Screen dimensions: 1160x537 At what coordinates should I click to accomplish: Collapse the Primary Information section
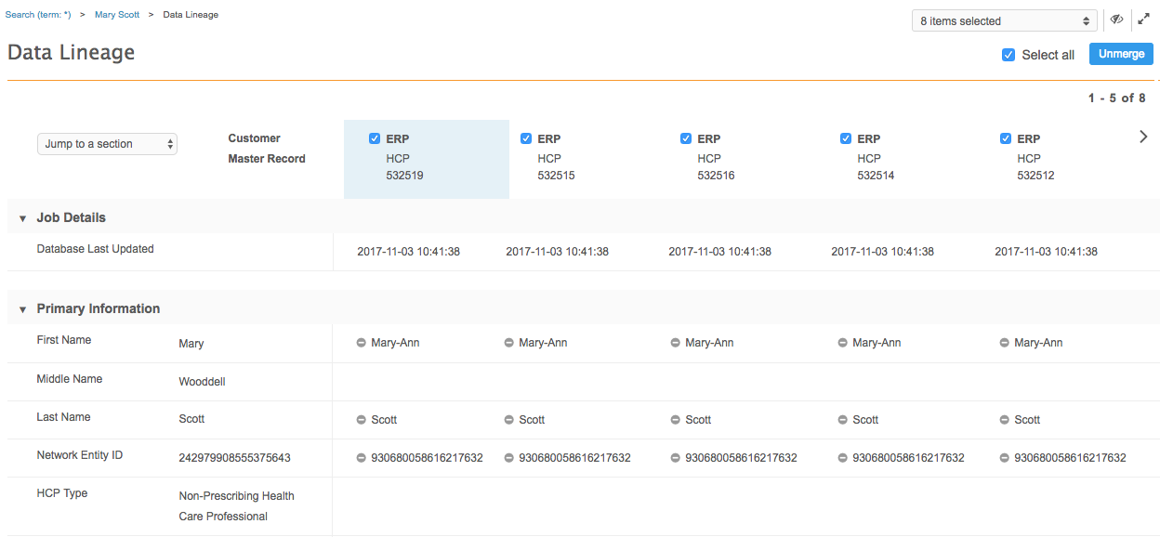click(x=22, y=309)
